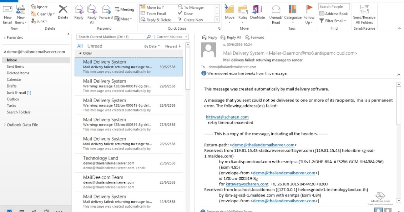Collapse the folder pane
404x212 pixels.
pyautogui.click(x=68, y=34)
